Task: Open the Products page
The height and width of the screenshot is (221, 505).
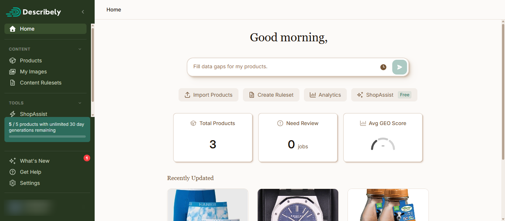Action: pos(31,61)
